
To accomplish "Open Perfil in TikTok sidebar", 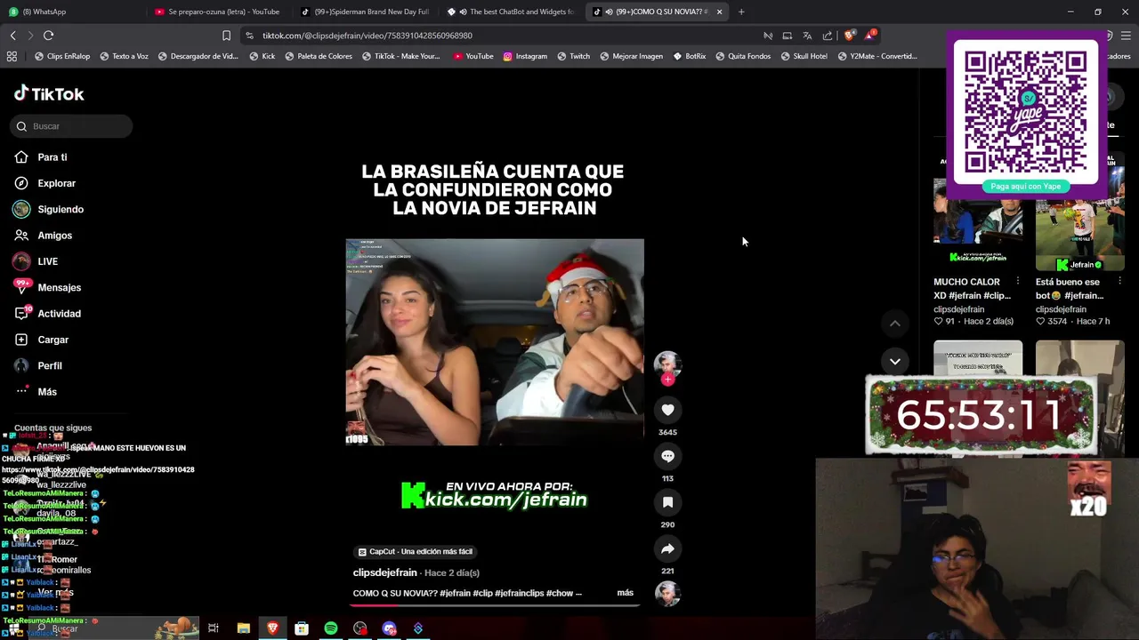I will pos(49,365).
